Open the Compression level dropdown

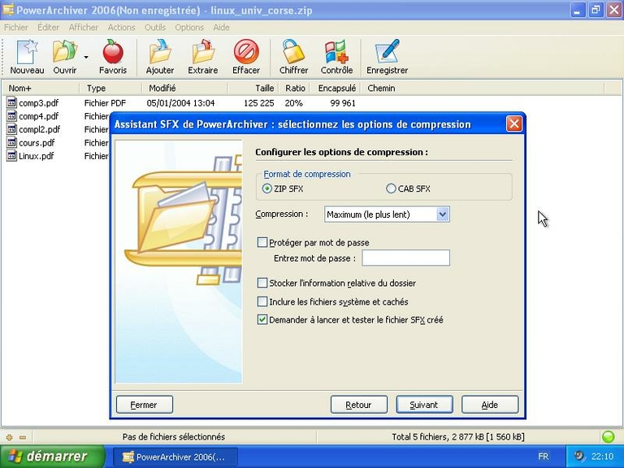pos(443,214)
